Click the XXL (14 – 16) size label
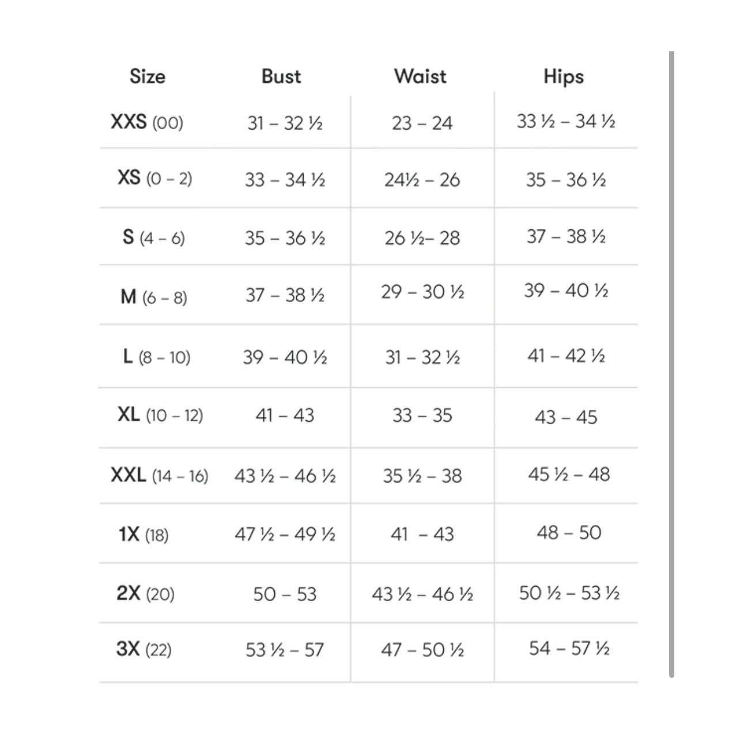740x740 pixels. coord(160,475)
